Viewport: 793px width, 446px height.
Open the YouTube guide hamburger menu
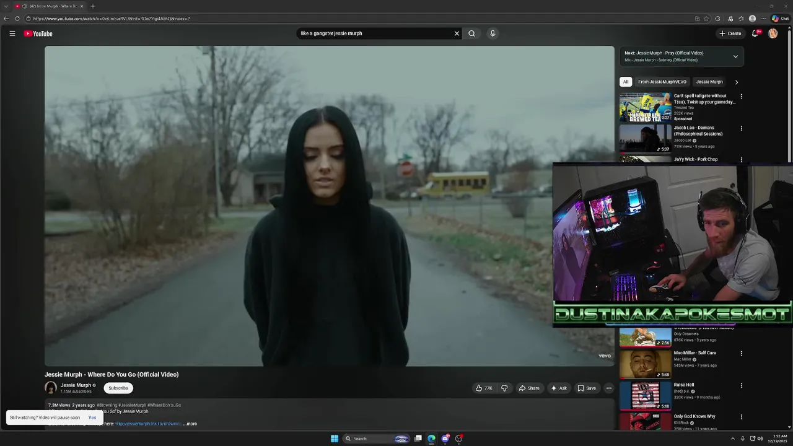(12, 33)
